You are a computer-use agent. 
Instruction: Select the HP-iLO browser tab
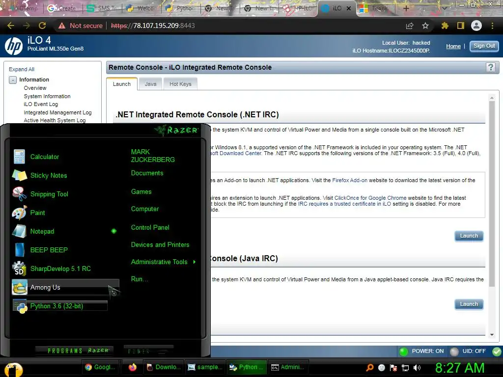point(298,8)
